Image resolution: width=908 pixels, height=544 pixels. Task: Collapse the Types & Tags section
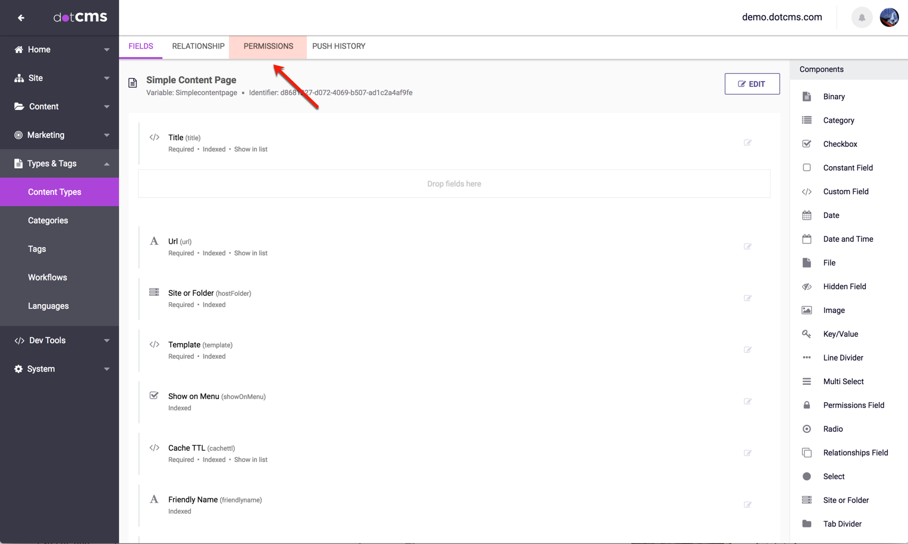(106, 164)
